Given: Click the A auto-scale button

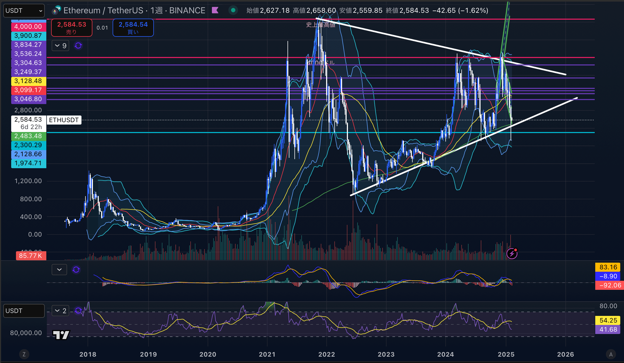Looking at the screenshot, I should [x=611, y=354].
